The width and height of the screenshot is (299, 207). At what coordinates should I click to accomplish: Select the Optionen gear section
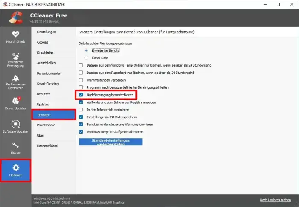pos(15,170)
